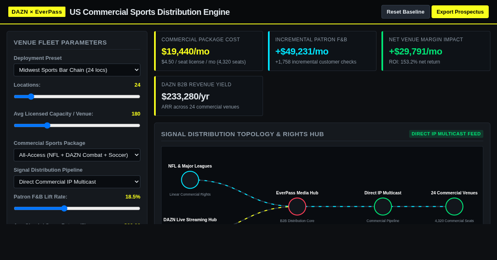Screen dimensions: 497x260
Task: Click the ROI: 153.2% net return text
Action: coord(415,62)
